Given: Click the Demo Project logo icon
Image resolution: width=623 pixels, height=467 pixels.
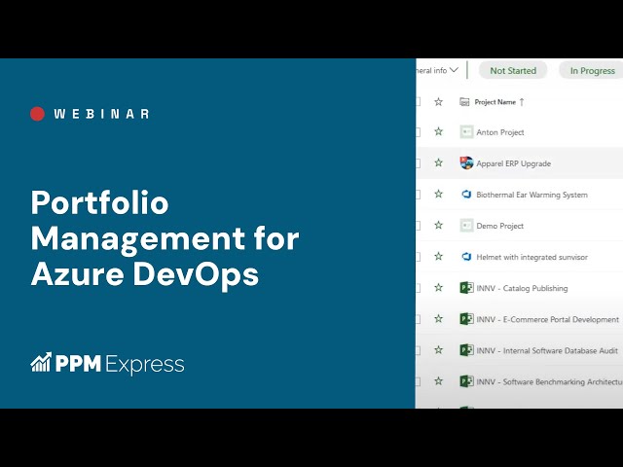Looking at the screenshot, I should (x=466, y=226).
